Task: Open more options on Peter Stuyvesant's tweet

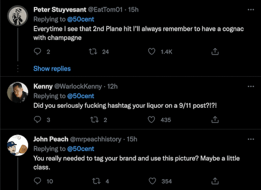Action: [x=251, y=10]
